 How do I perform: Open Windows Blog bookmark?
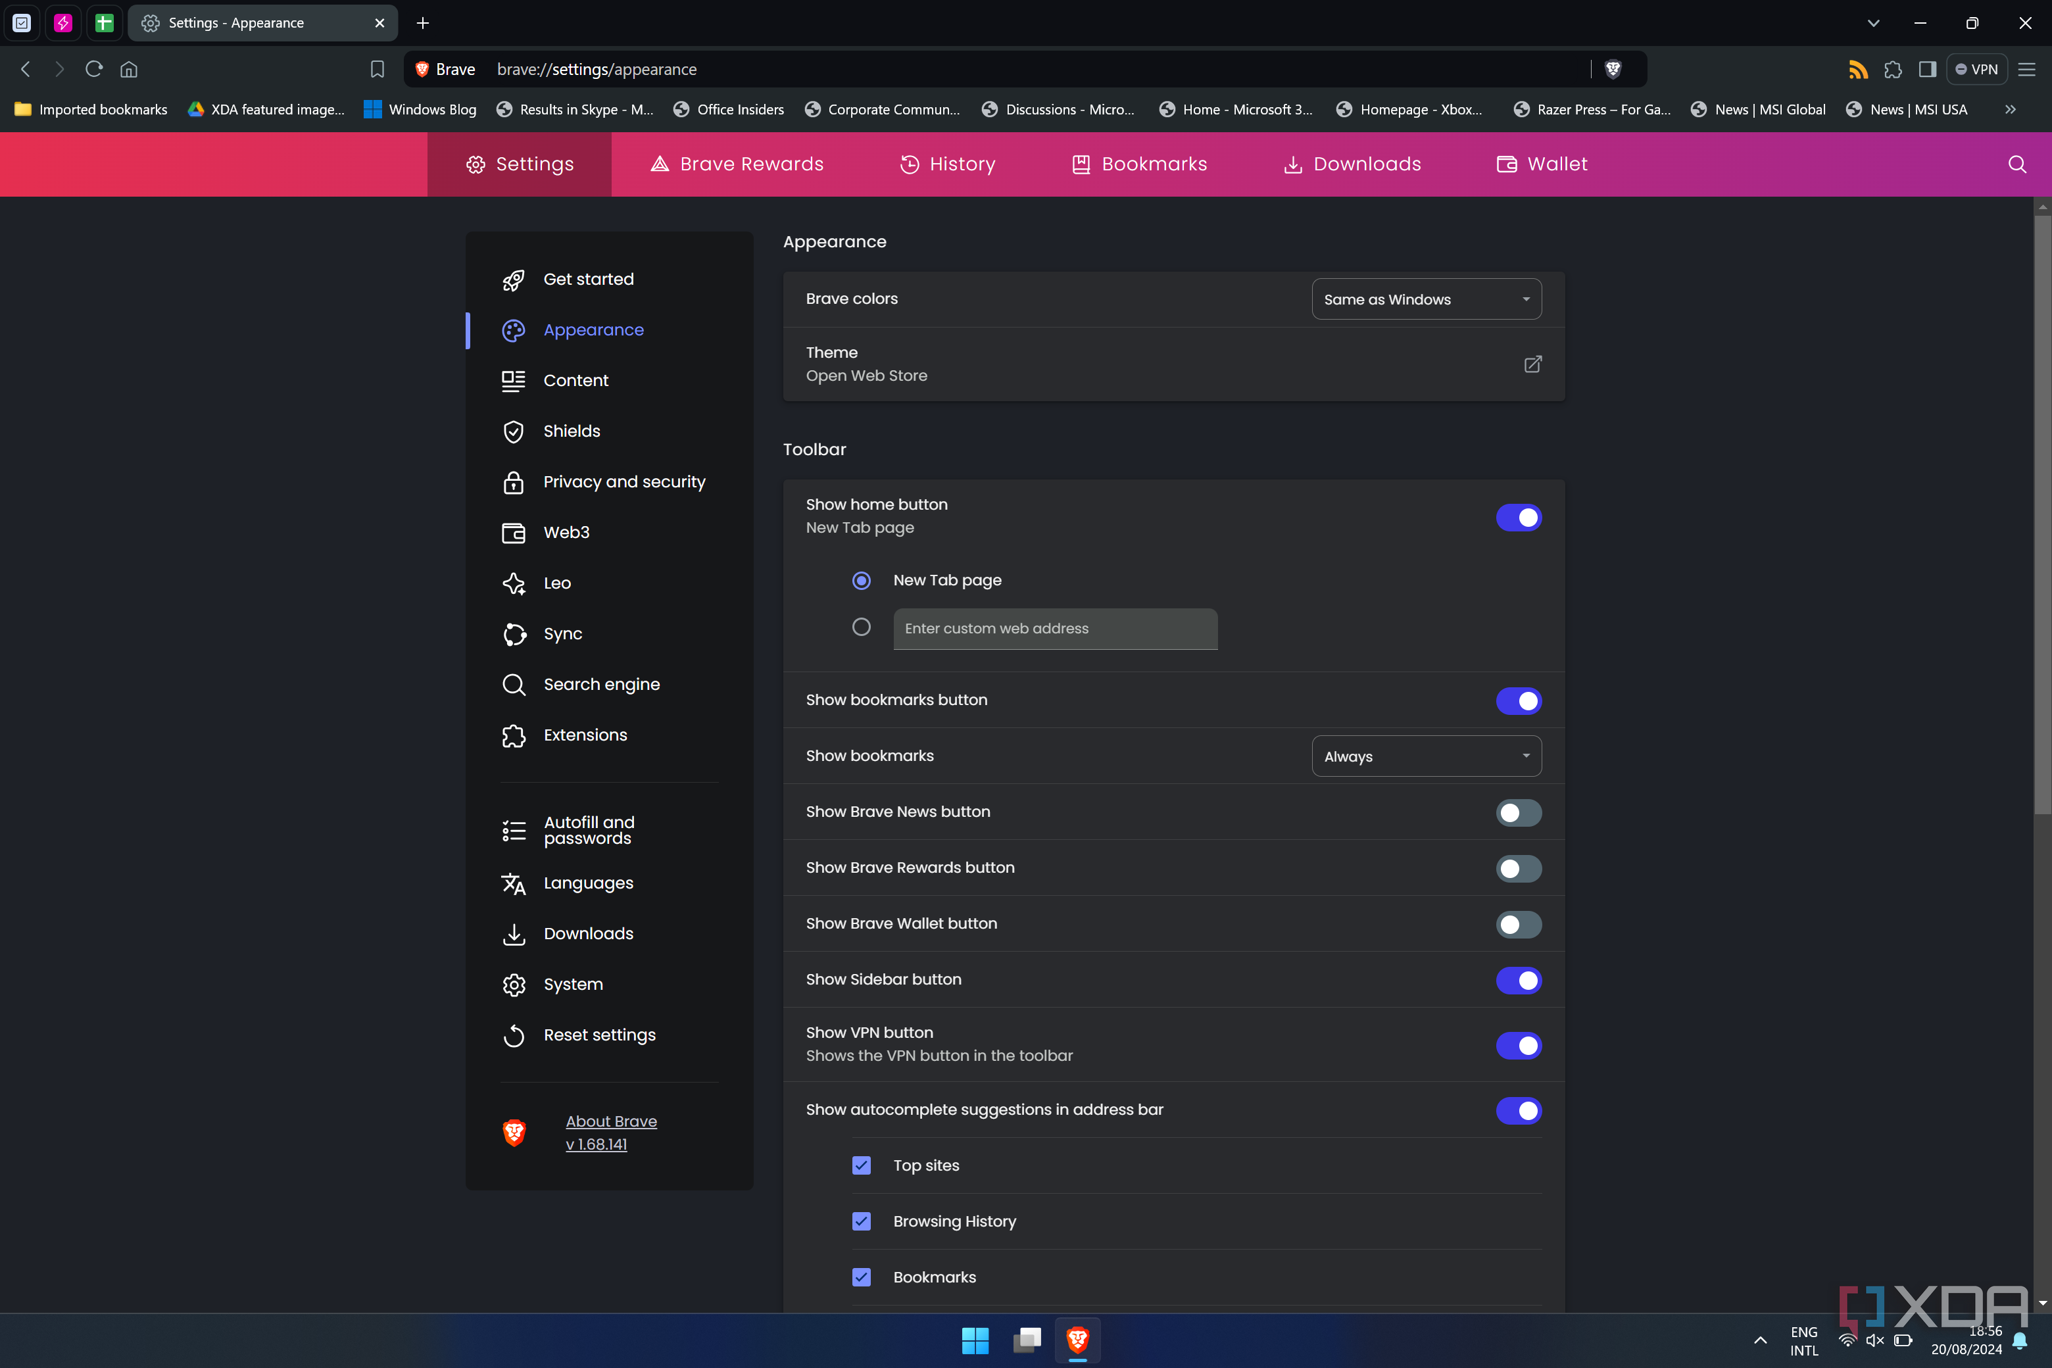click(x=420, y=109)
